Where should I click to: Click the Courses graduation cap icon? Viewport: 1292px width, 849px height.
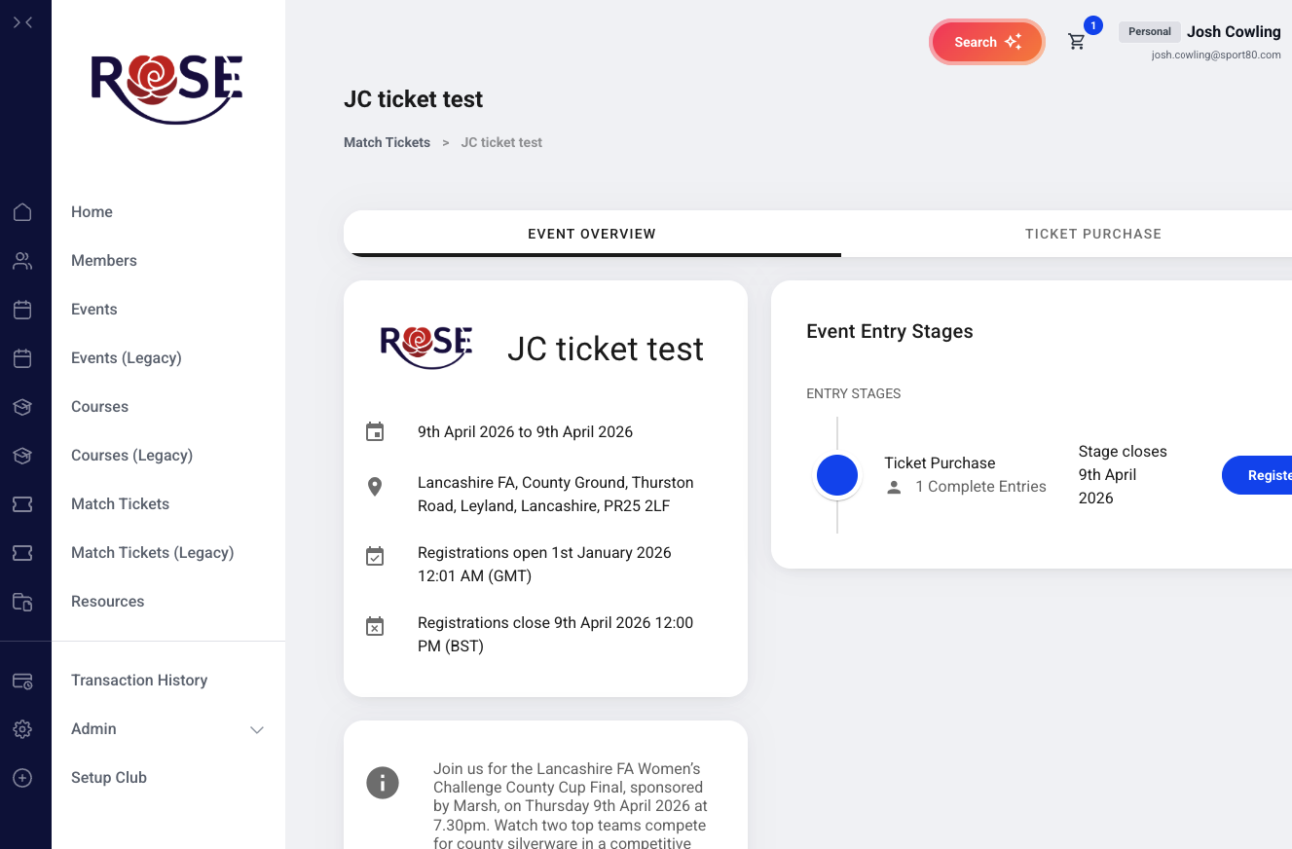[x=22, y=407]
